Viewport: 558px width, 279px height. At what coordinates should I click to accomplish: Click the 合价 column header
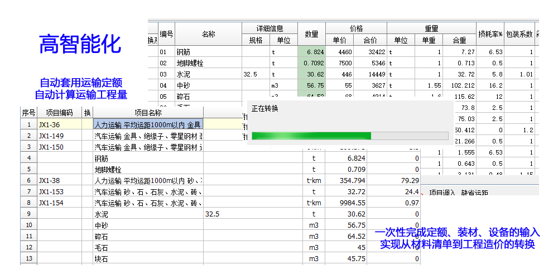370,40
